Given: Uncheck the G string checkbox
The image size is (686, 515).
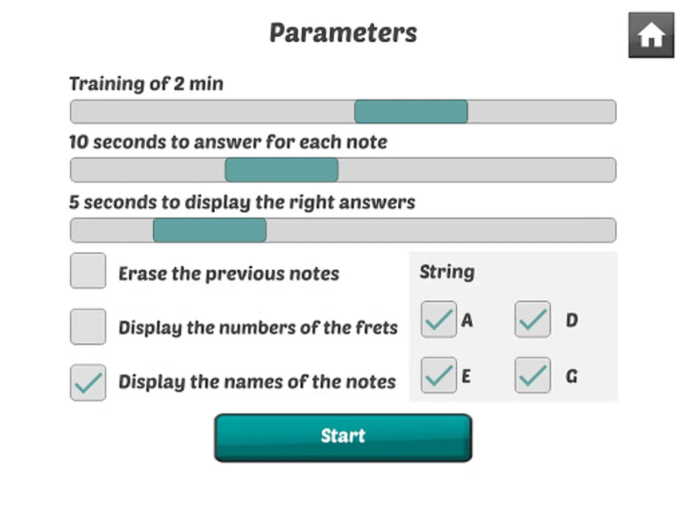Looking at the screenshot, I should point(532,375).
